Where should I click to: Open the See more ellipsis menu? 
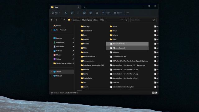click(x=127, y=13)
